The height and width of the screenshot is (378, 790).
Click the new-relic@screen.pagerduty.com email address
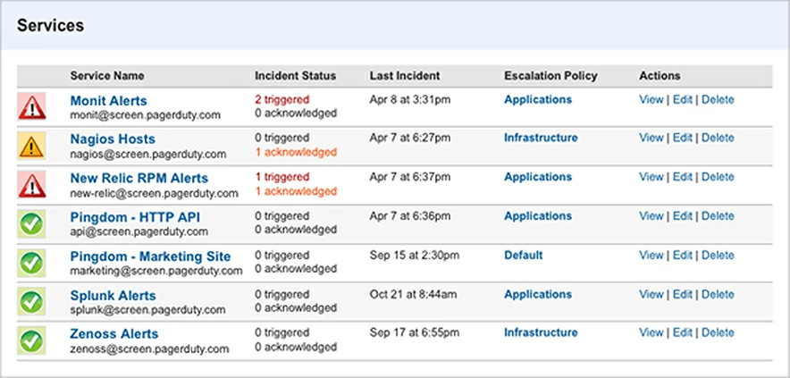point(155,193)
